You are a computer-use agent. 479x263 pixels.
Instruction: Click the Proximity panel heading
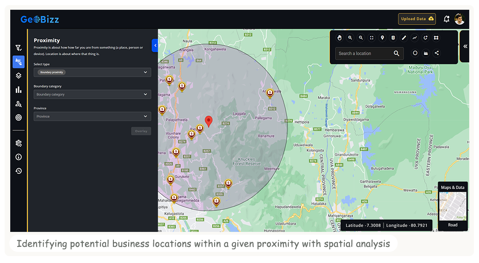[47, 40]
